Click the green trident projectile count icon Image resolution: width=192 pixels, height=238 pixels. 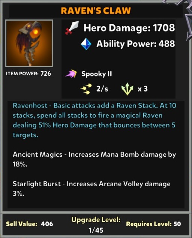[x=127, y=89]
